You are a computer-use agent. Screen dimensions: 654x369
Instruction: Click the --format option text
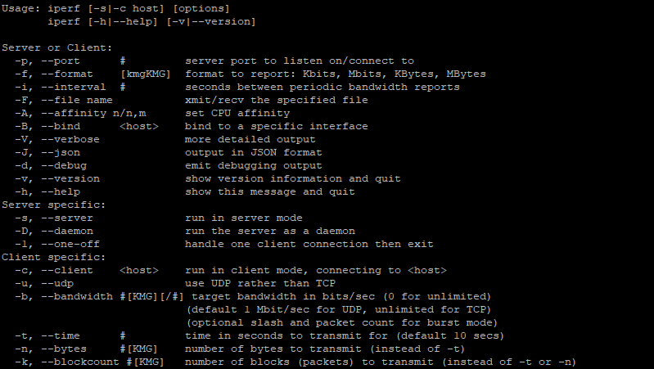tap(67, 74)
